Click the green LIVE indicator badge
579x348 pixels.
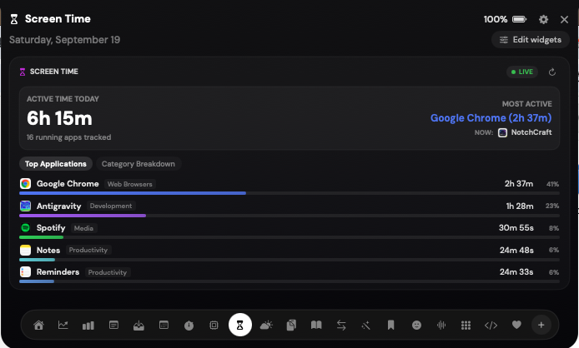coord(522,72)
